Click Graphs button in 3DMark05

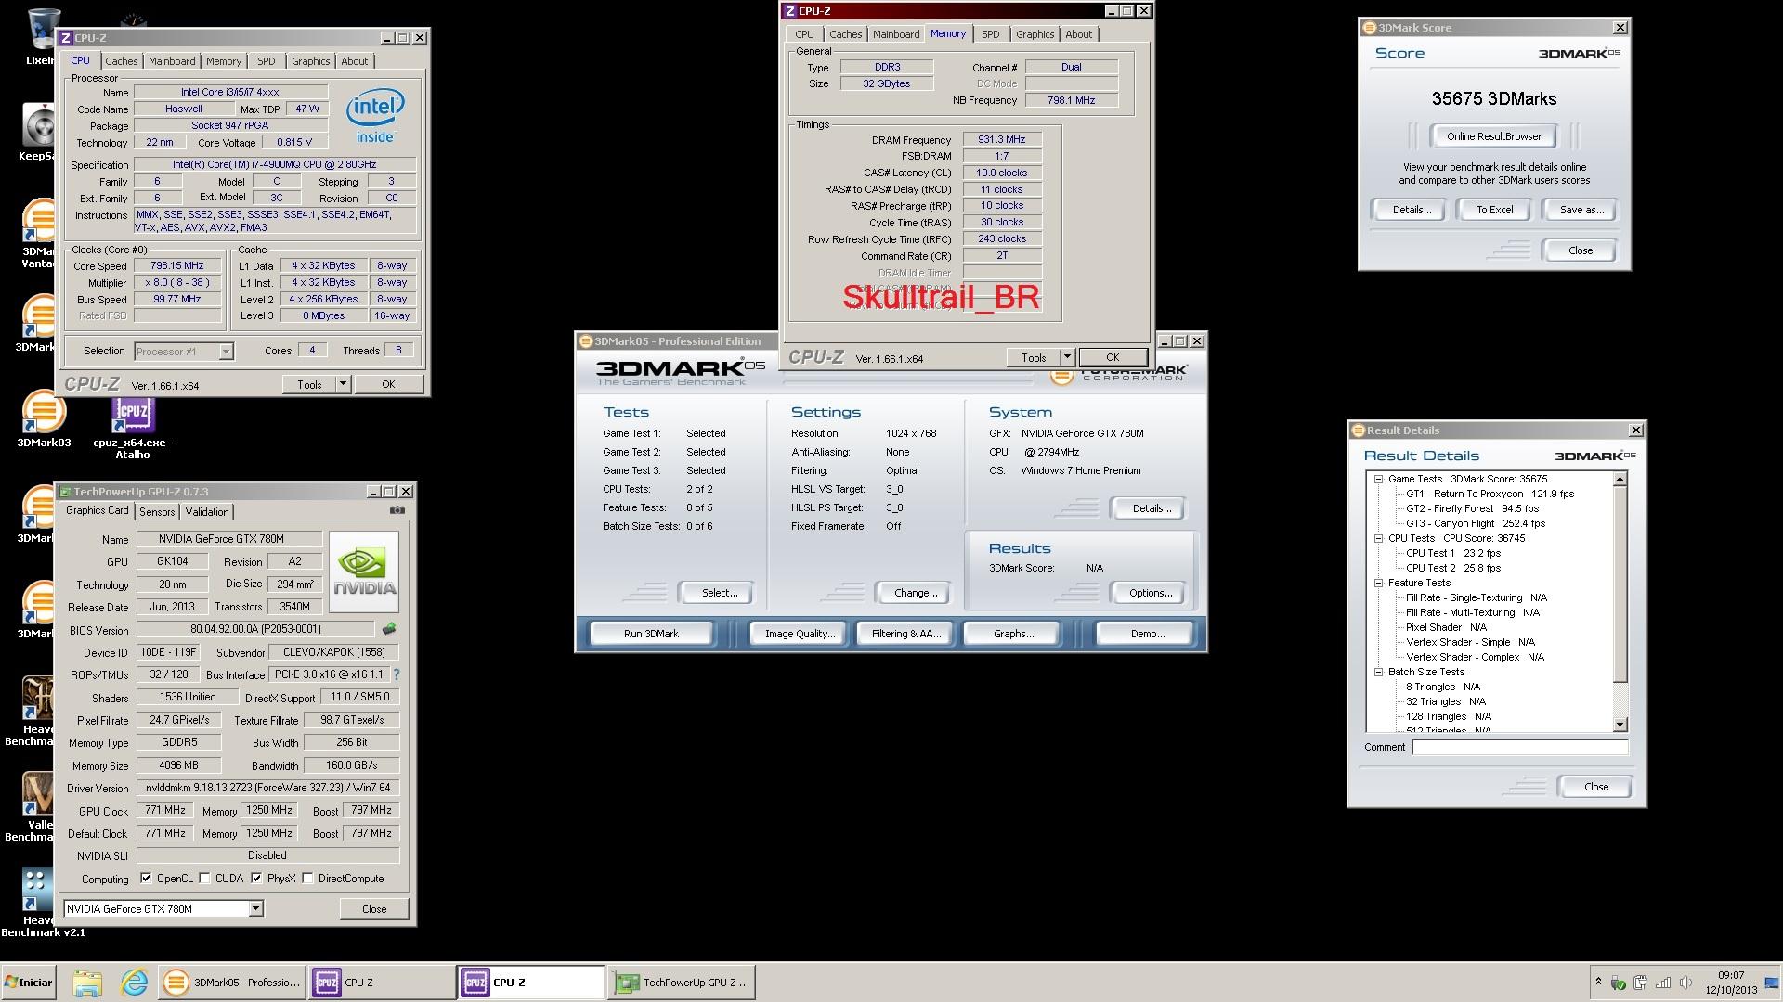[x=1013, y=634]
